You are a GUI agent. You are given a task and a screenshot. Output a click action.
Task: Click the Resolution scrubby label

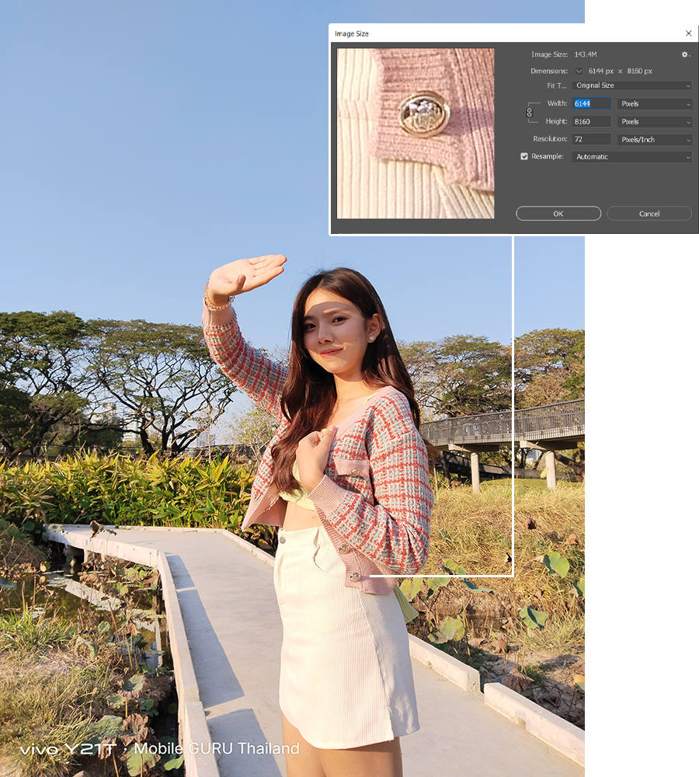(550, 140)
